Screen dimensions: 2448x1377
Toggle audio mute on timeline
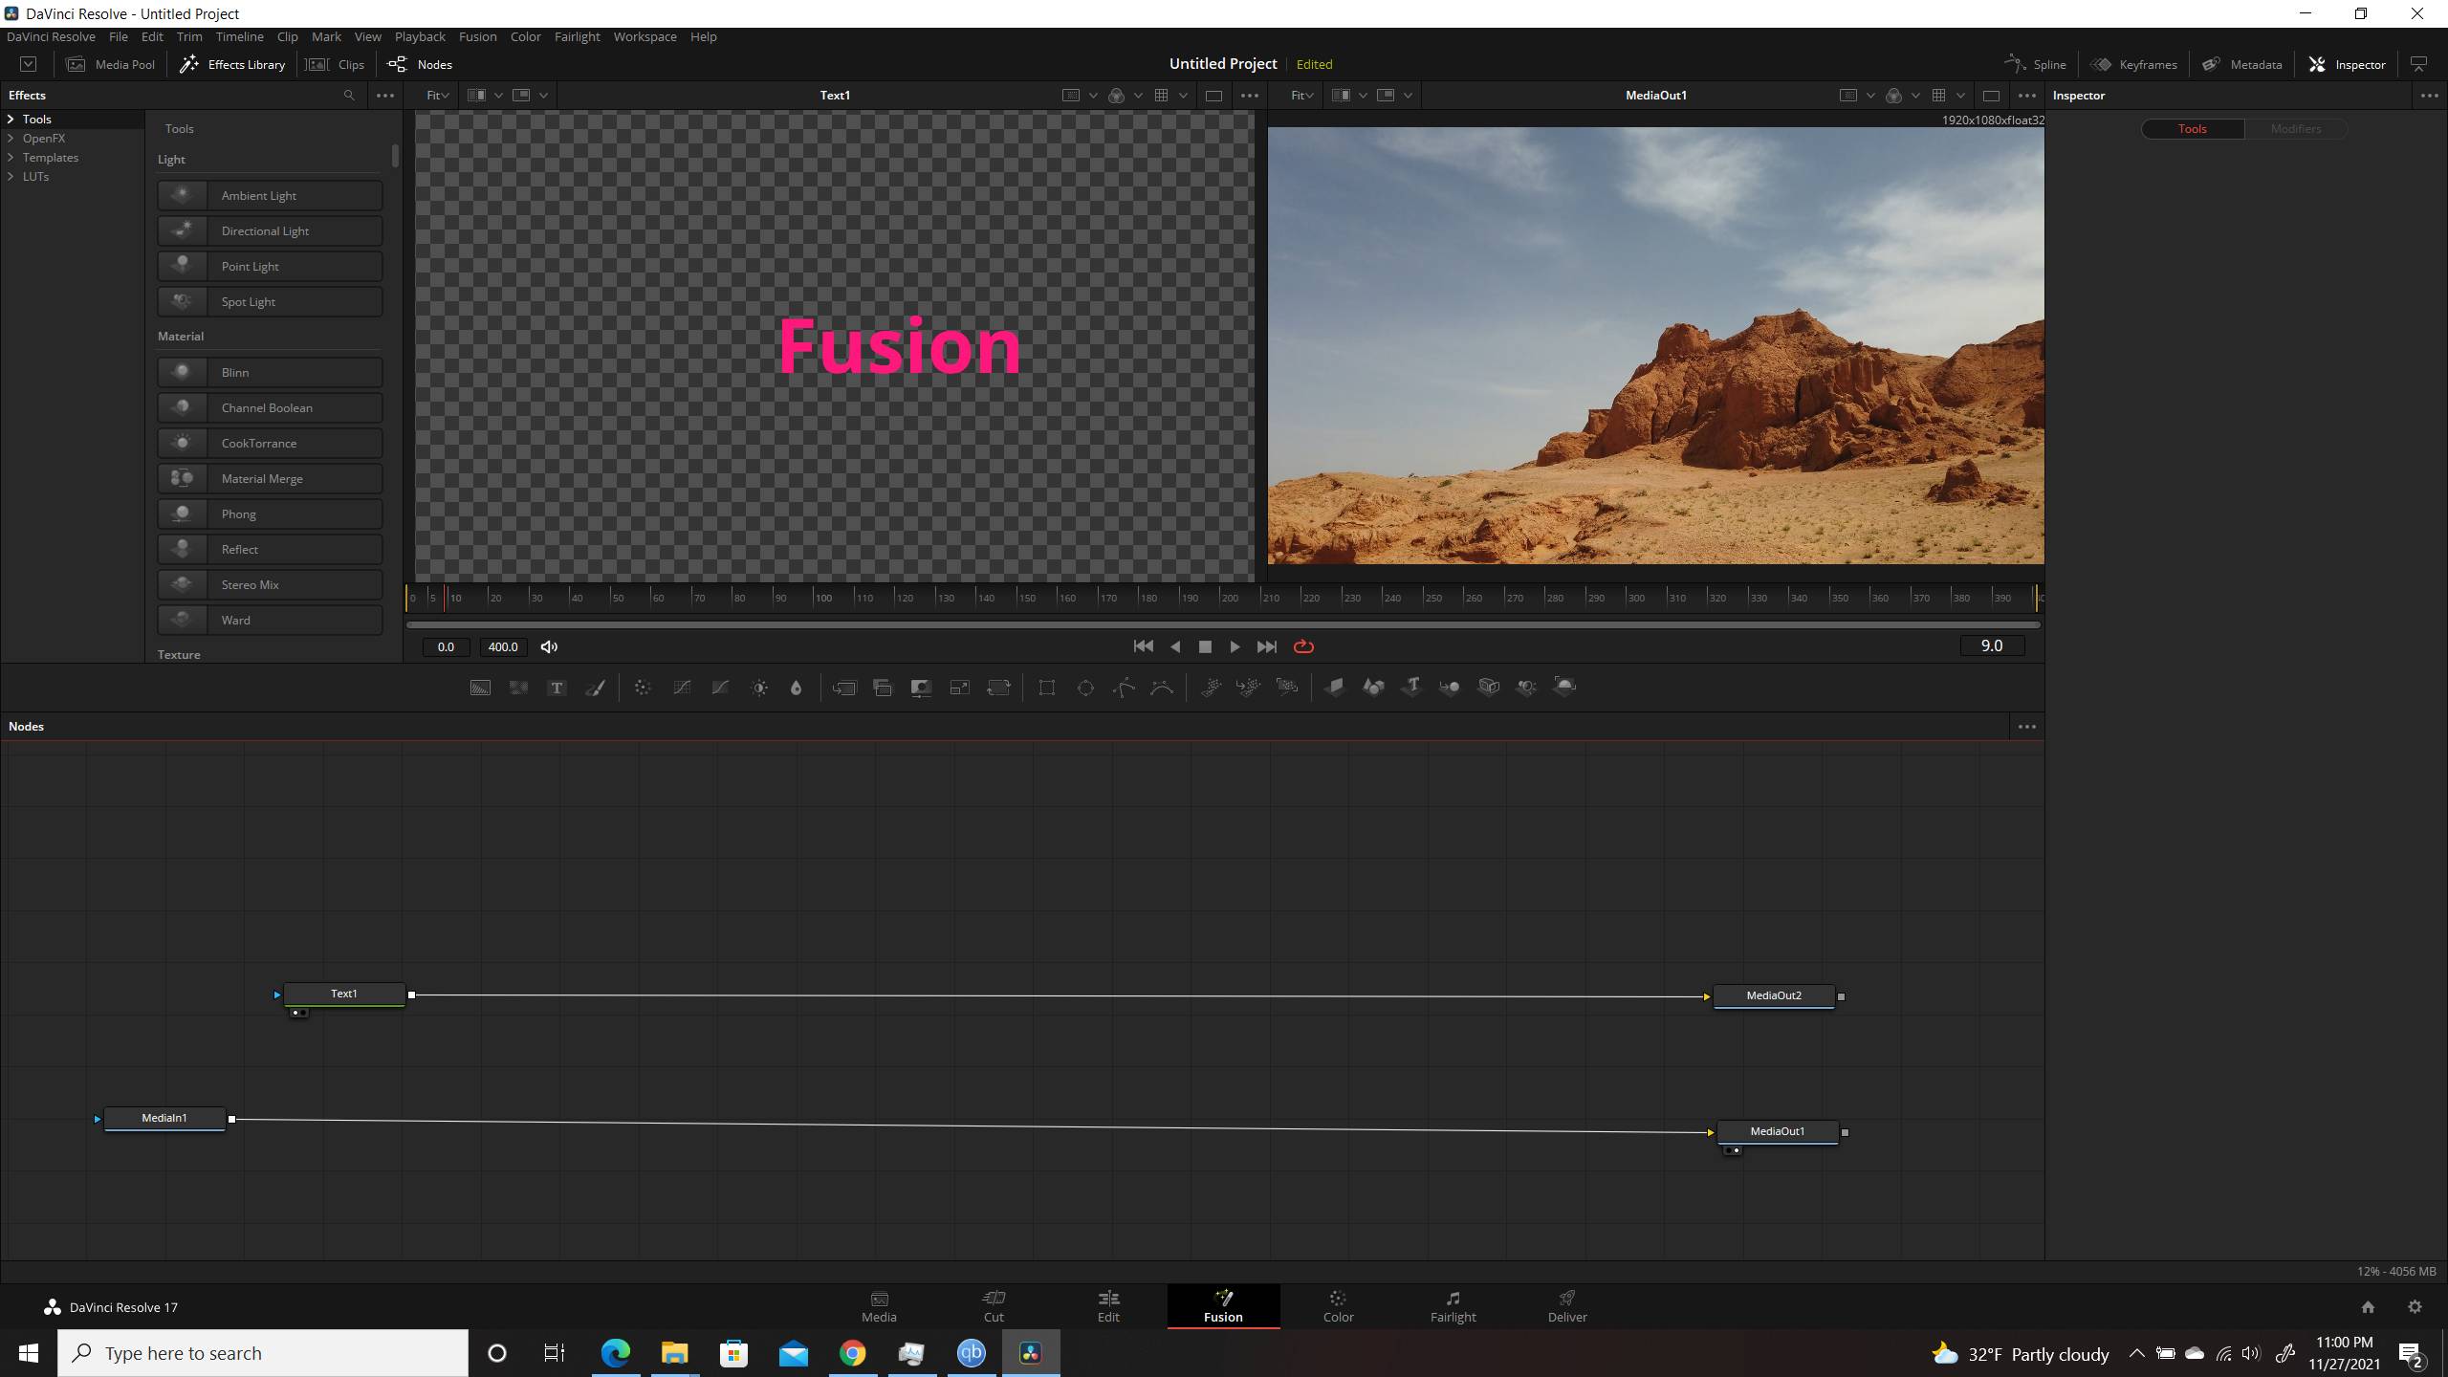[x=548, y=645]
